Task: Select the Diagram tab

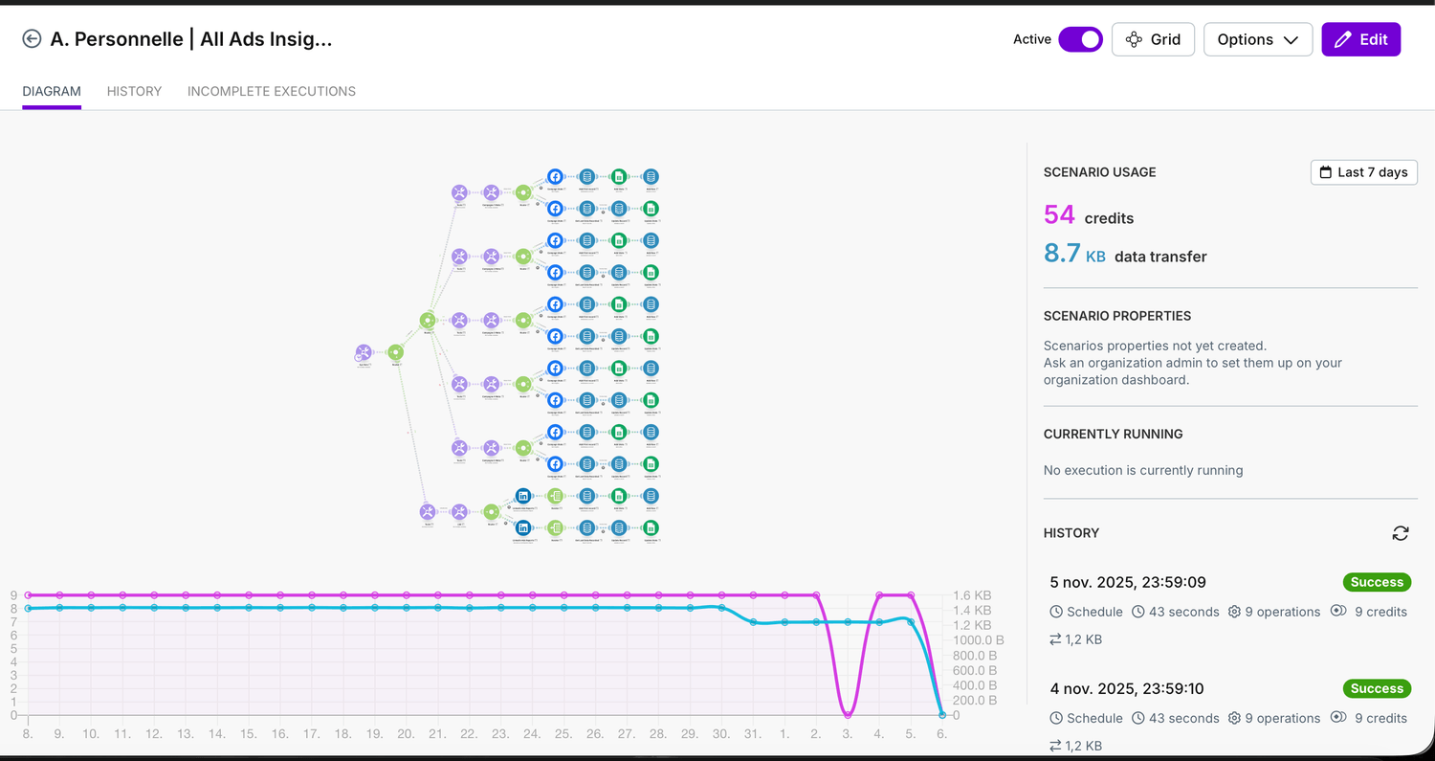Action: tap(52, 92)
